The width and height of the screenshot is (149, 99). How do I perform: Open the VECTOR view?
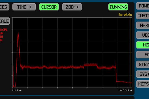coord(143,35)
